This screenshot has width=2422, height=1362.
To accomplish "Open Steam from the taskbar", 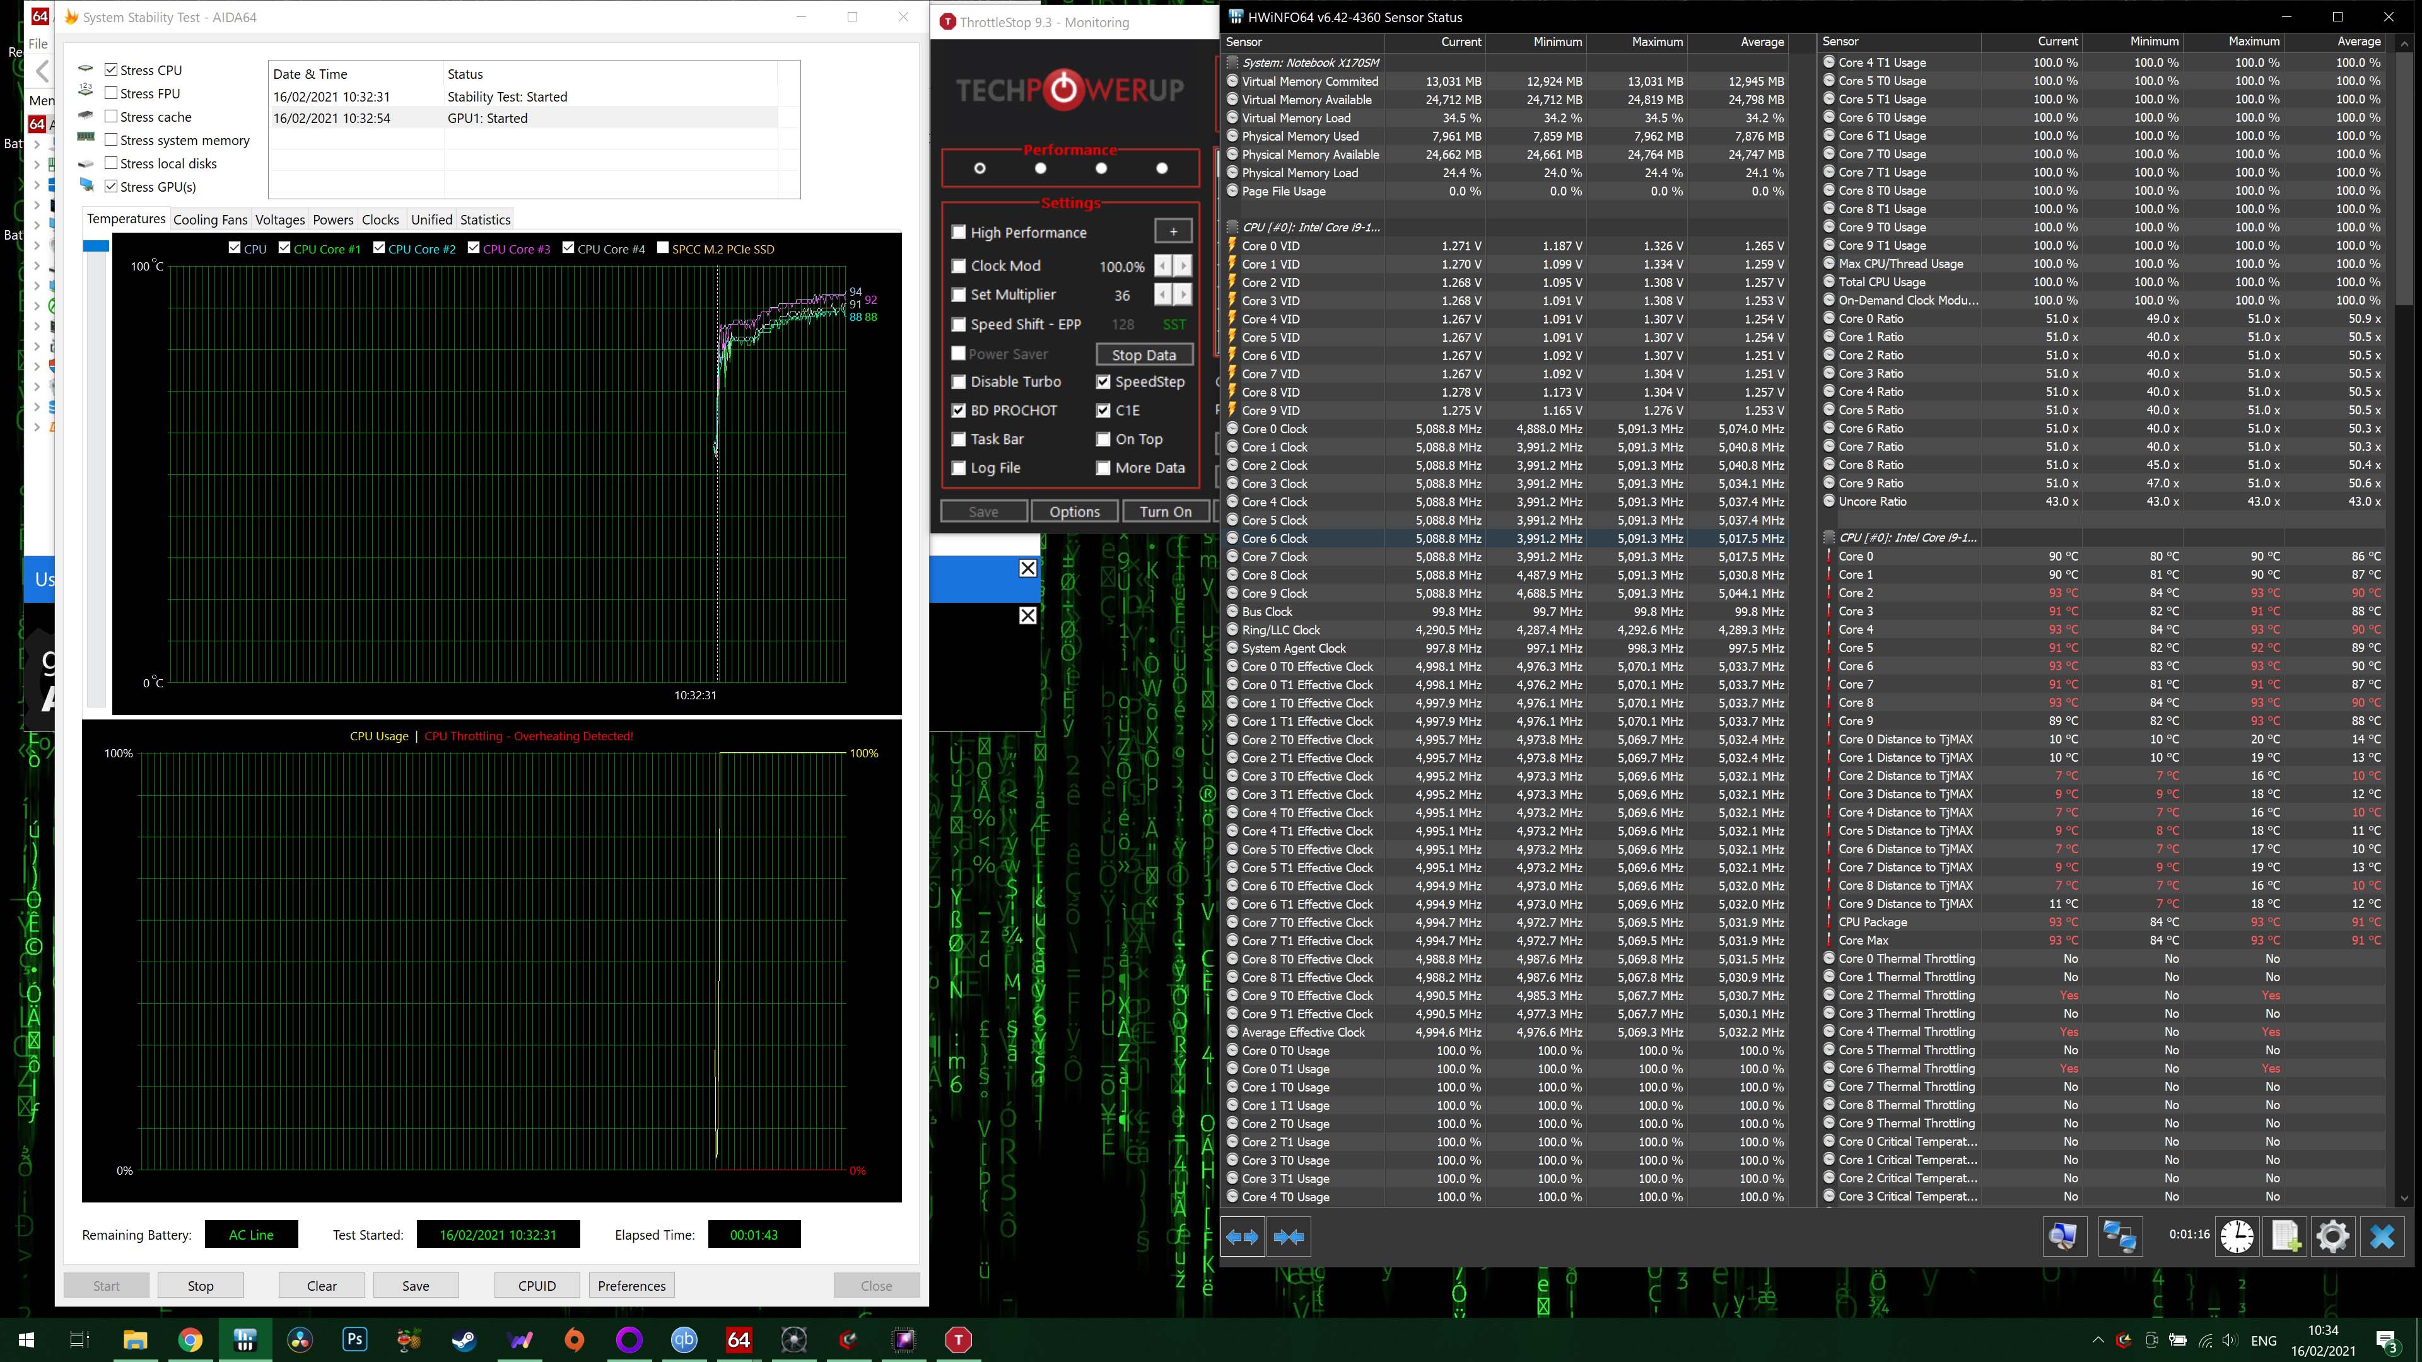I will pos(464,1339).
